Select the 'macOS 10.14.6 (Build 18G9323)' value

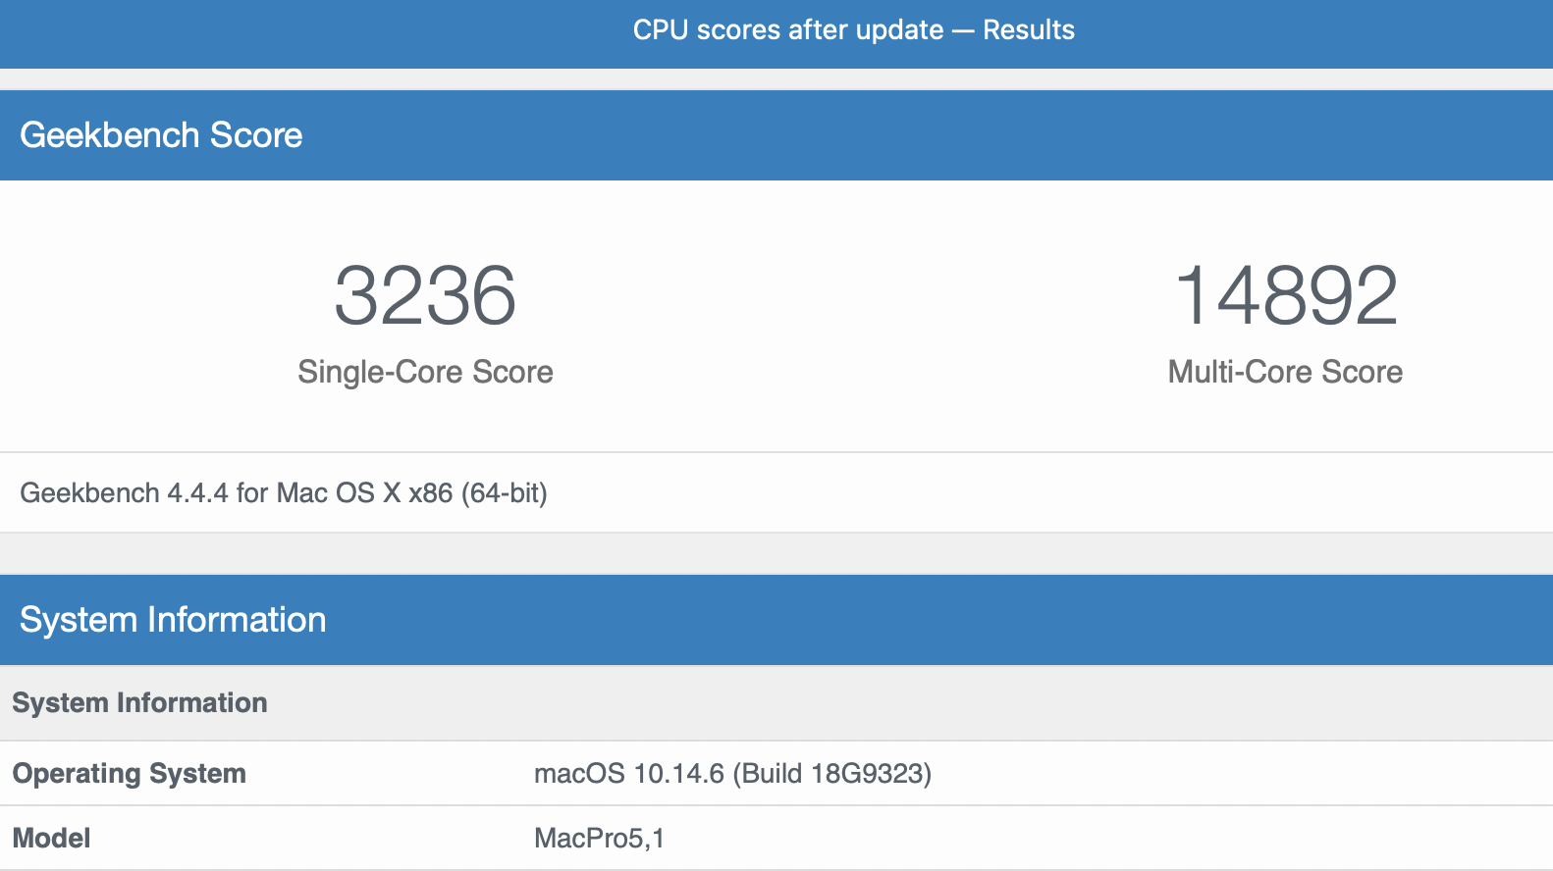coord(732,774)
